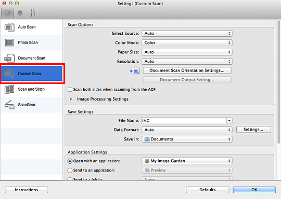Select Open with an application radio button
281x199 pixels.
tap(70, 161)
